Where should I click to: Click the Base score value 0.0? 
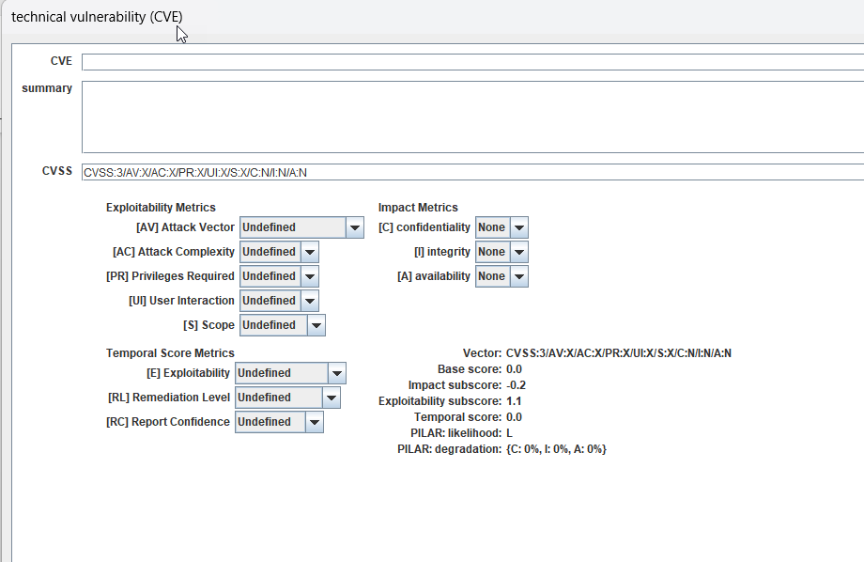(514, 369)
